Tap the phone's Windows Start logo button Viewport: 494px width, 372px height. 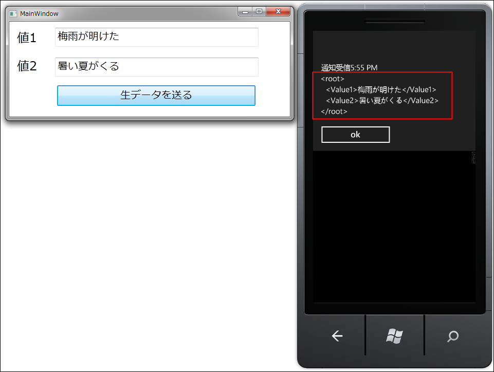[394, 336]
